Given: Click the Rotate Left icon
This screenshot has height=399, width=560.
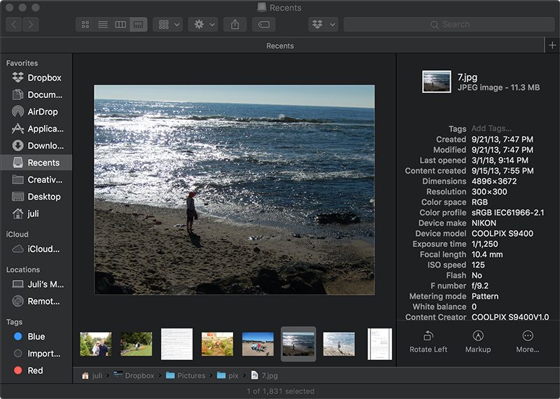Looking at the screenshot, I should point(428,337).
